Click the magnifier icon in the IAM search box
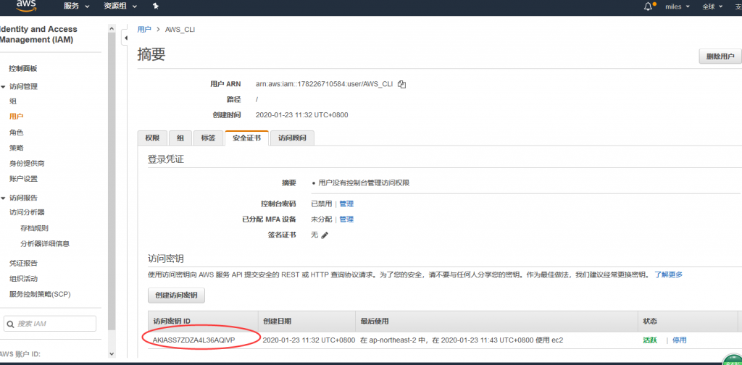Image resolution: width=742 pixels, height=365 pixels. click(10, 324)
